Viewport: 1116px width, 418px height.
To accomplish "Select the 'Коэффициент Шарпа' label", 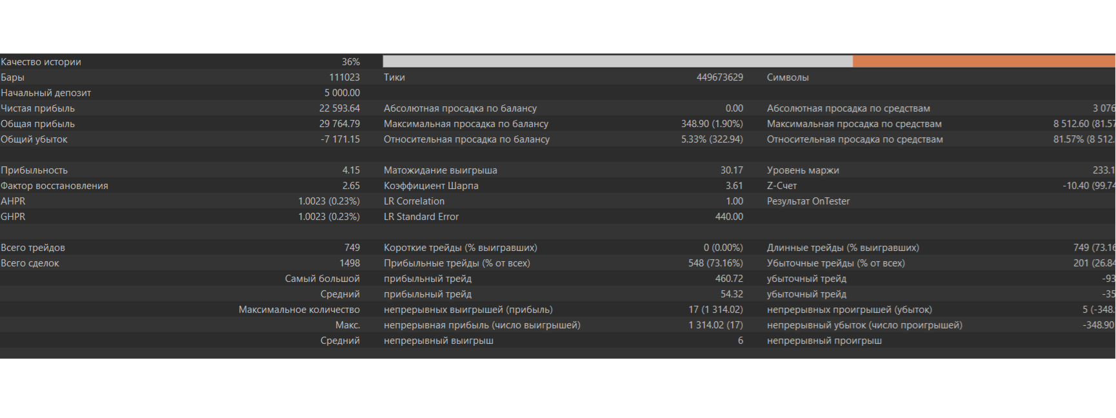I will pyautogui.click(x=431, y=186).
